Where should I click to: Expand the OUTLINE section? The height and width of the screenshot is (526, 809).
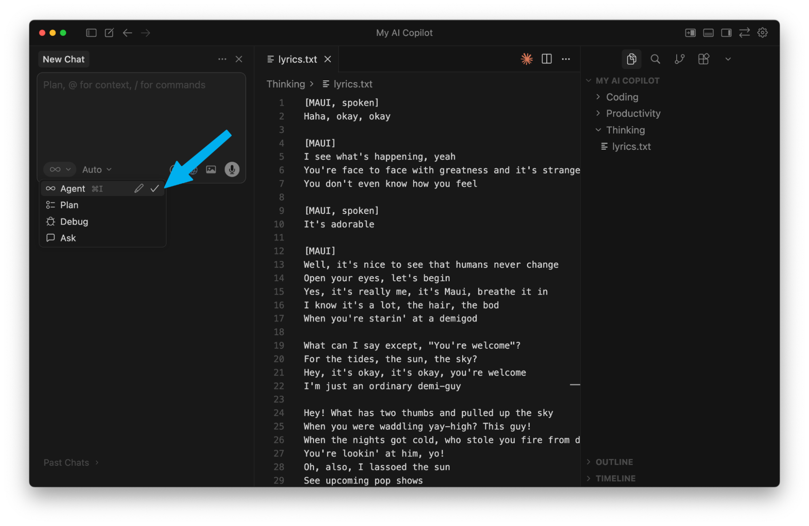(x=614, y=462)
